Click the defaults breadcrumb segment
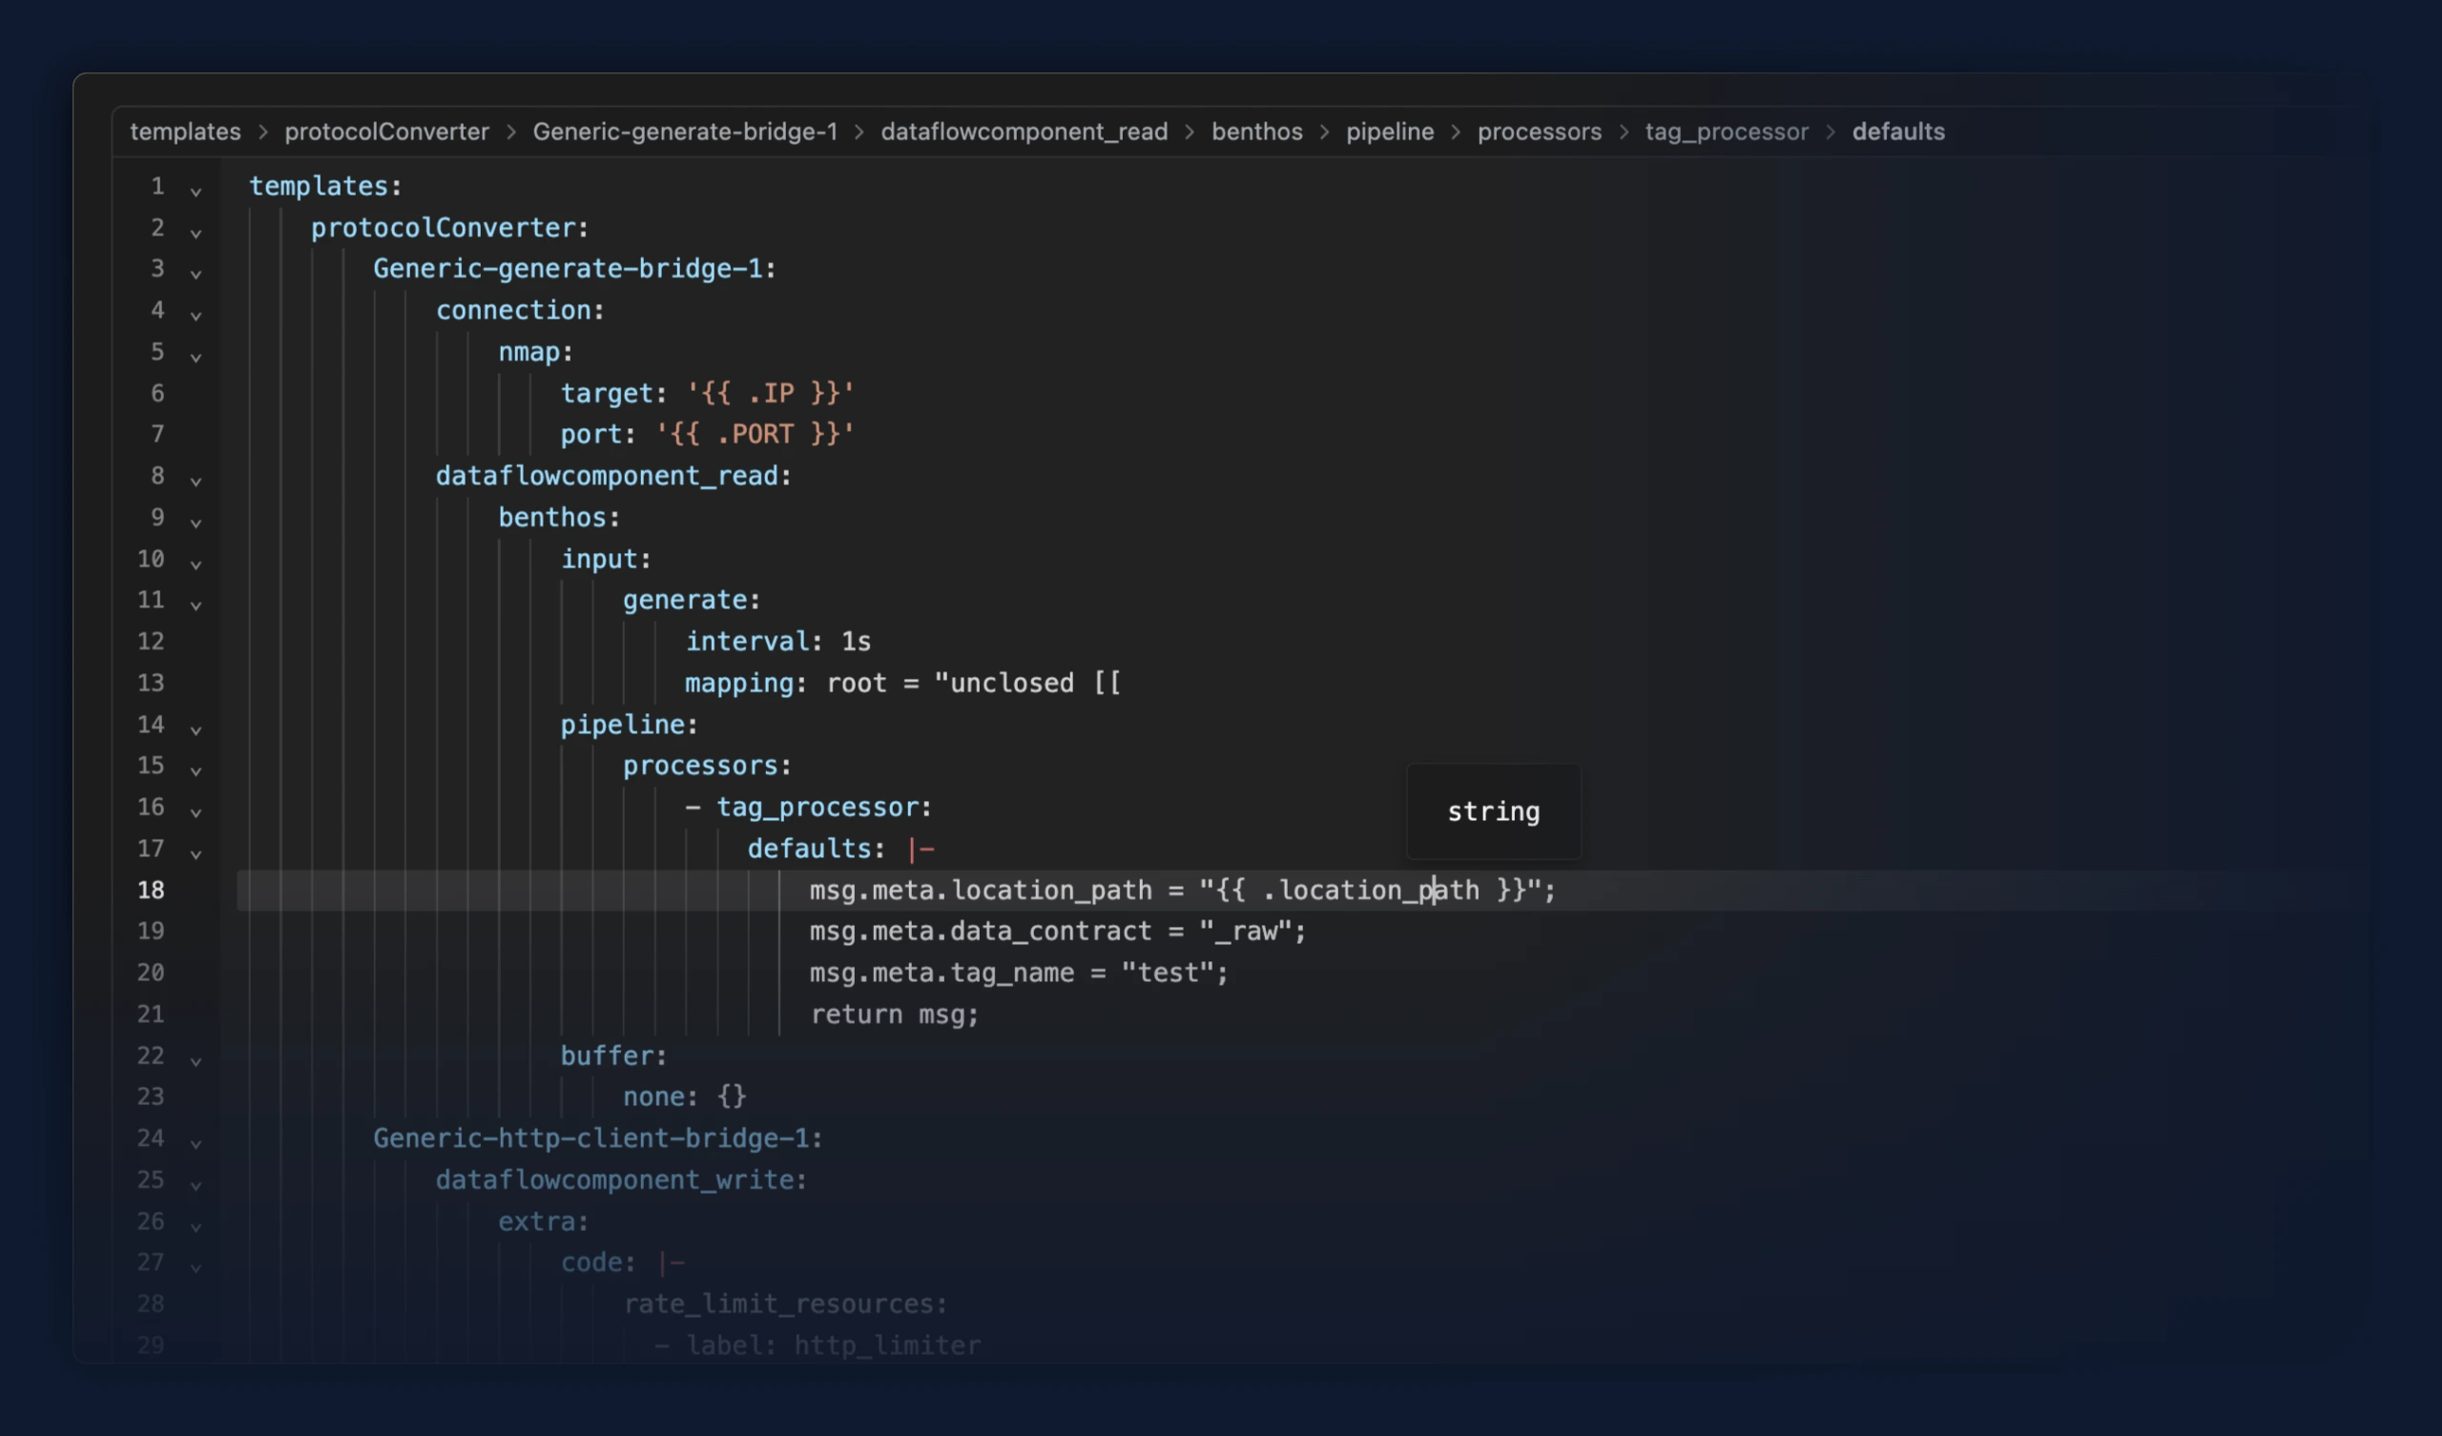 (x=1898, y=132)
